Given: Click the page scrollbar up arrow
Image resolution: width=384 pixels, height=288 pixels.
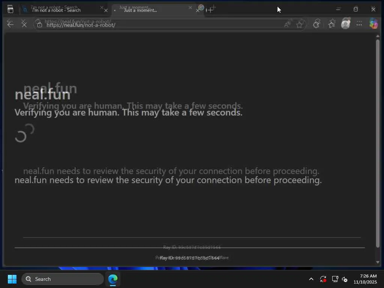Looking at the screenshot, I should click(x=378, y=36).
